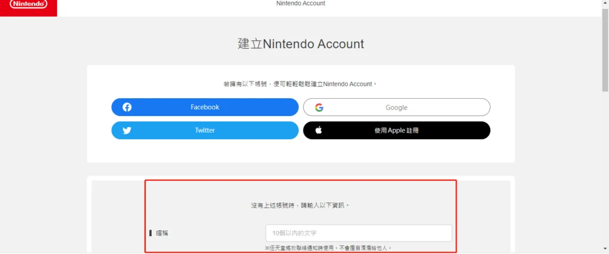The image size is (609, 254).
Task: Click the scrollbar up arrow
Action: pos(605,3)
